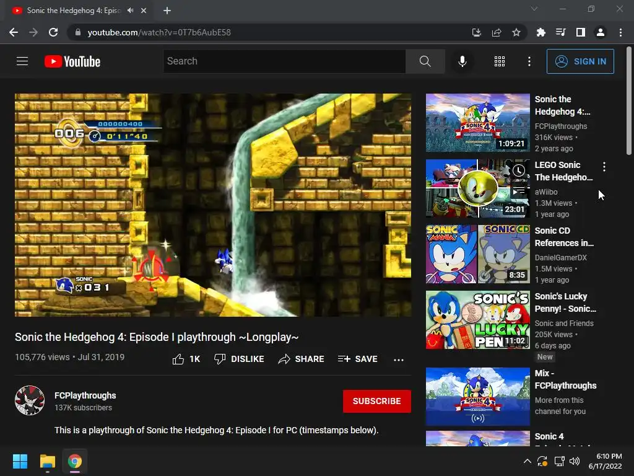This screenshot has width=634, height=476.
Task: Open the Chrome Extensions puzzle icon
Action: pos(541,32)
